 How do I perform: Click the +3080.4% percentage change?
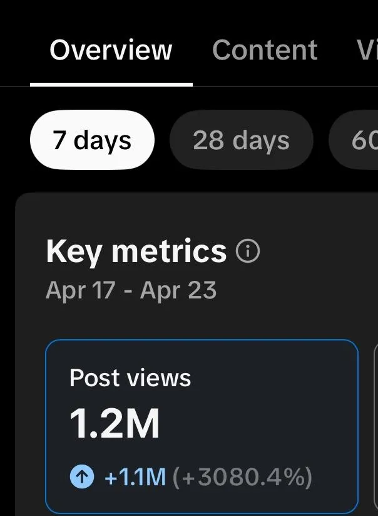(242, 477)
